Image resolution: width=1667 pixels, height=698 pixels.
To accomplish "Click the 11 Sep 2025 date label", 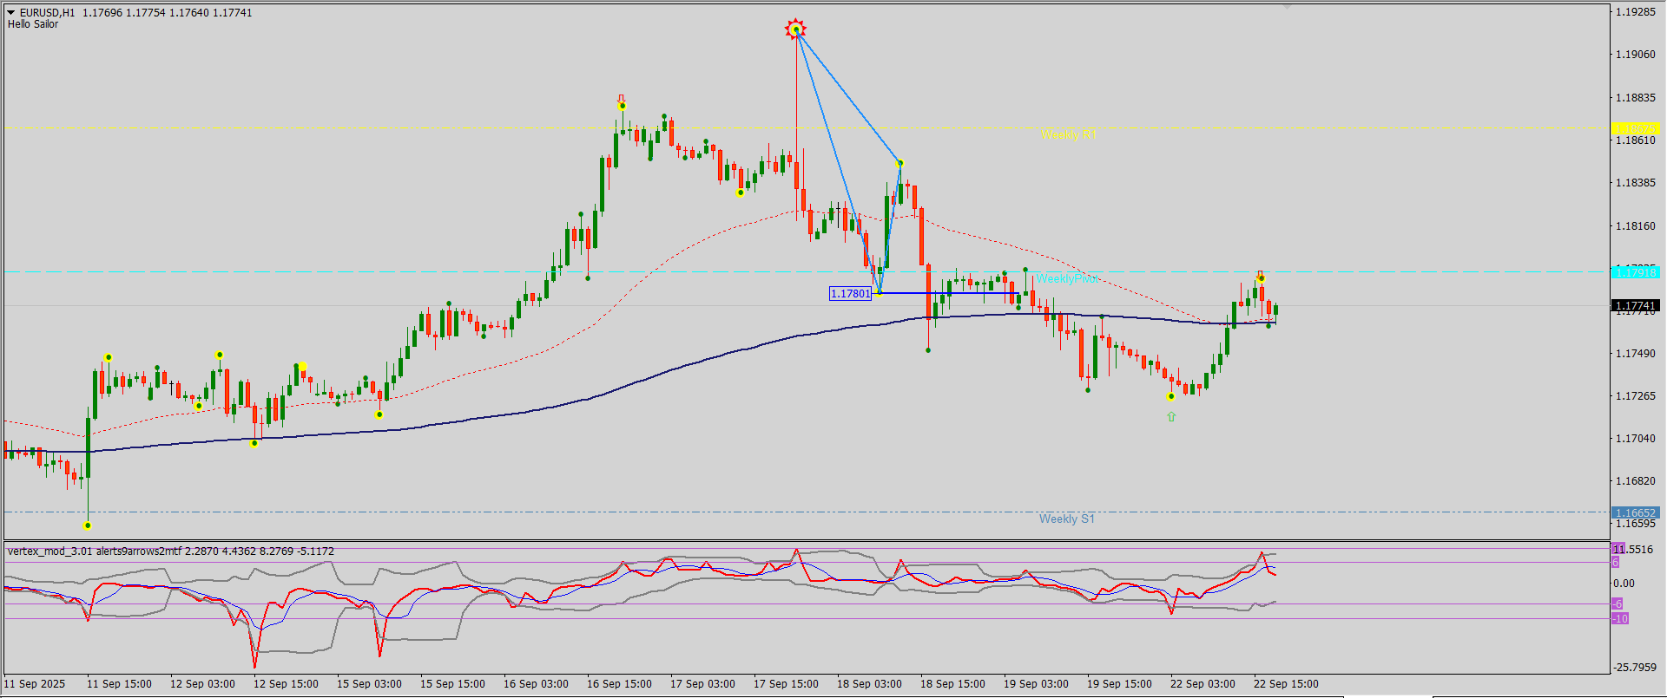I will point(35,684).
